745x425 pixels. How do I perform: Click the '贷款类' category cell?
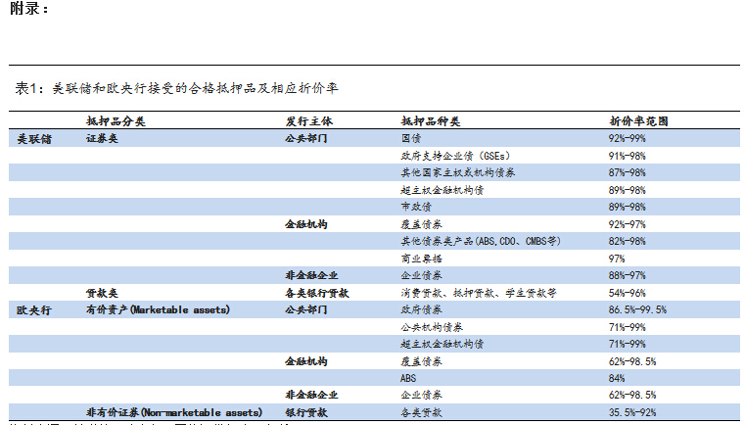coord(102,293)
